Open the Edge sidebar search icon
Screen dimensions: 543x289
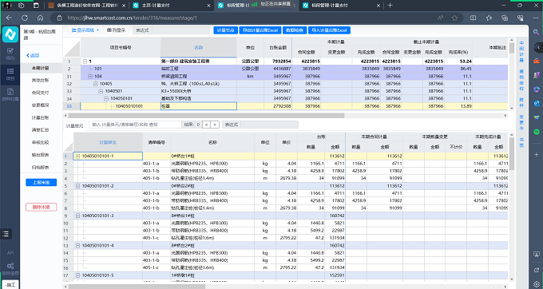pyautogui.click(x=536, y=32)
